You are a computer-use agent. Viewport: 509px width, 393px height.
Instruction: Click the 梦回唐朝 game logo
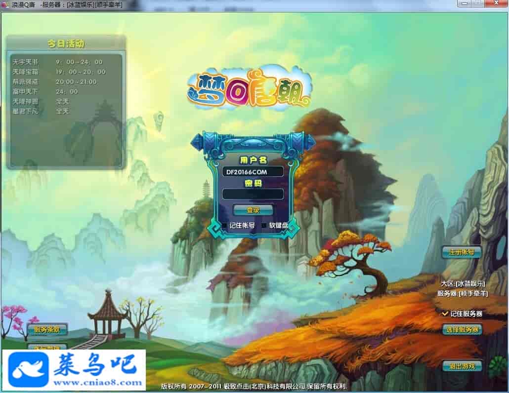(x=249, y=88)
